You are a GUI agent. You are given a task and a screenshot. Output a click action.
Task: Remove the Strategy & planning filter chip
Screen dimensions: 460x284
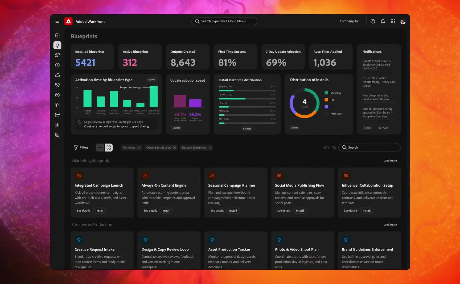pos(210,148)
